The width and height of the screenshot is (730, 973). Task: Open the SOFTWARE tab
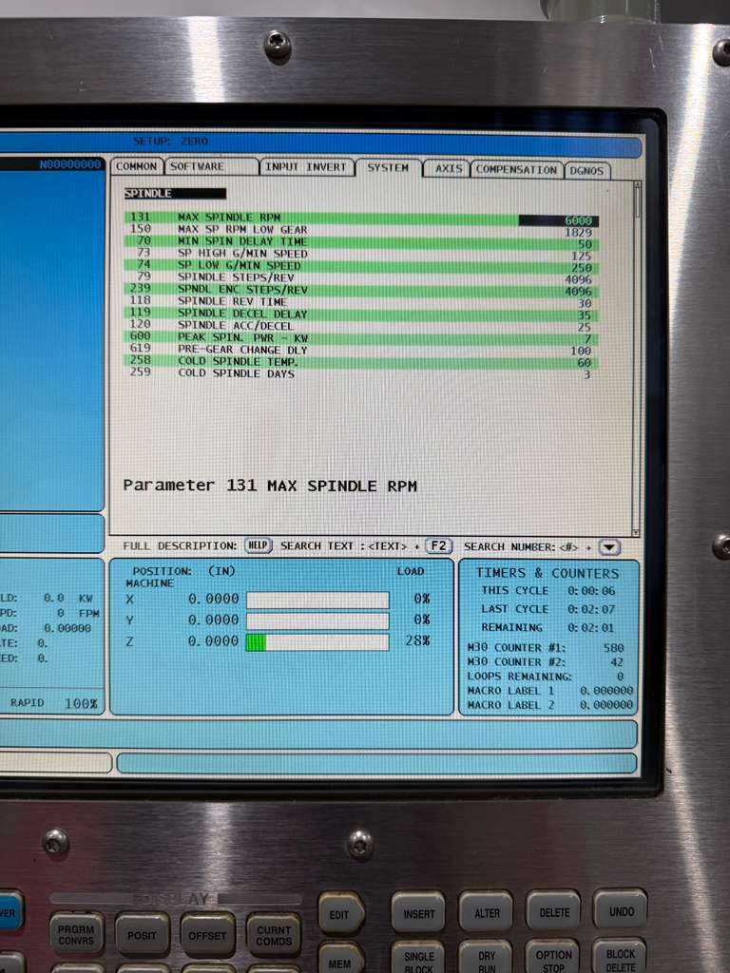[210, 167]
